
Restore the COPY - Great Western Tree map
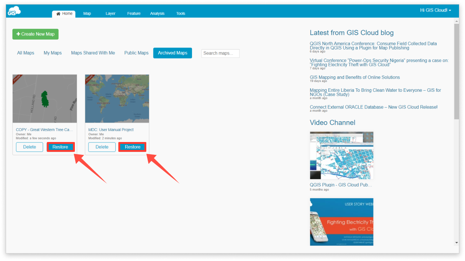pos(60,147)
